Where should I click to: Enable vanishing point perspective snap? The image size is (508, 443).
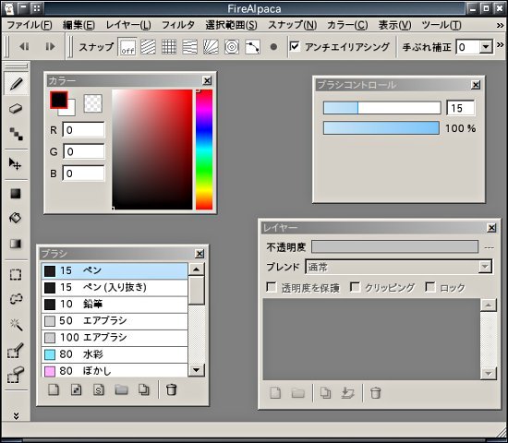(190, 47)
